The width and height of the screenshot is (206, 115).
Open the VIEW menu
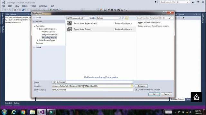coord(17,6)
